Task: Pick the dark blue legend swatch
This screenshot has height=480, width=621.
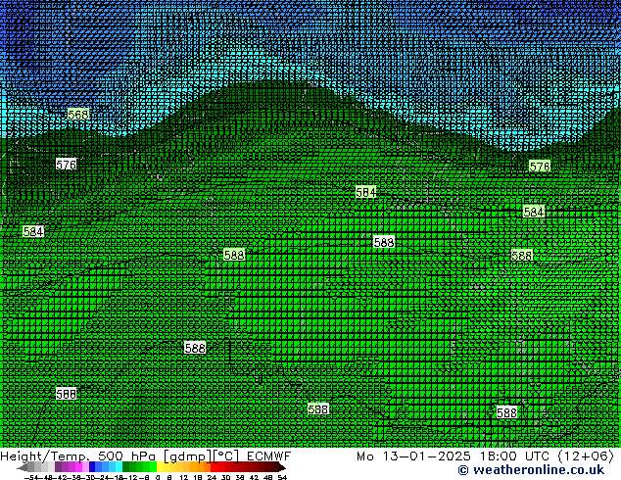Action: point(92,467)
